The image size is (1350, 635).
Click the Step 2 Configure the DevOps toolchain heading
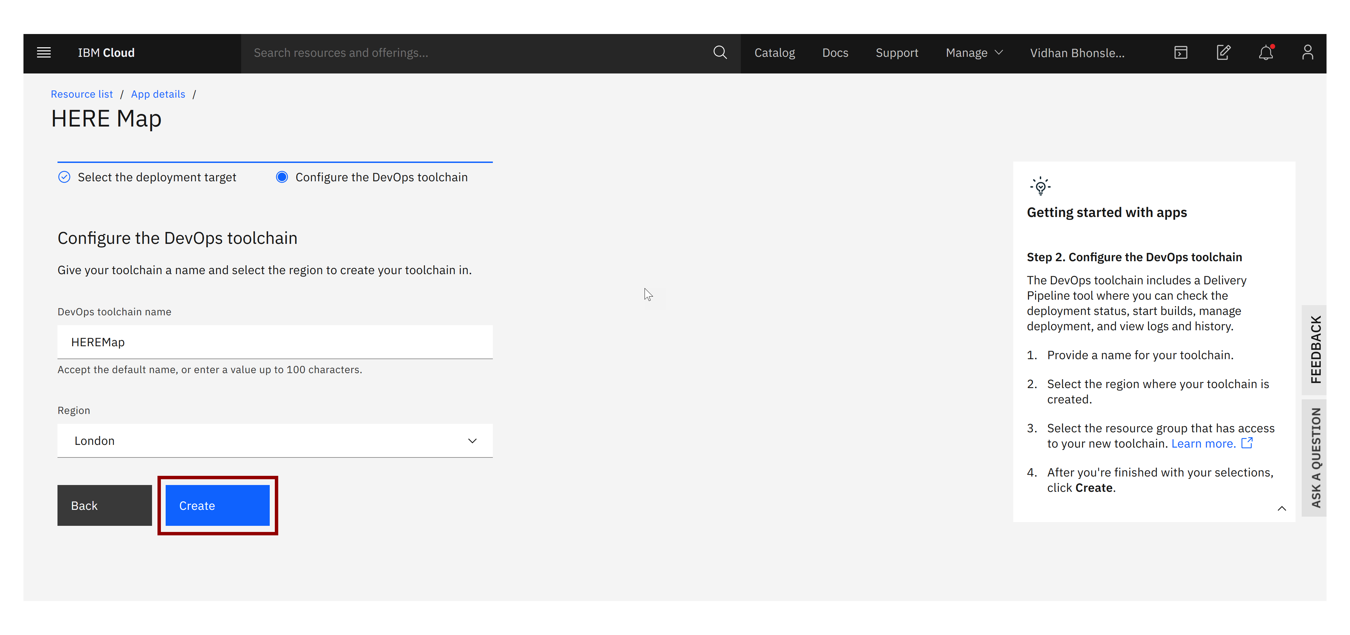1134,257
